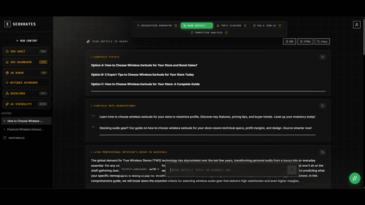The height and width of the screenshot is (205, 365).
Task: Open the help icon next to Description Generator
Action: pyautogui.click(x=175, y=26)
